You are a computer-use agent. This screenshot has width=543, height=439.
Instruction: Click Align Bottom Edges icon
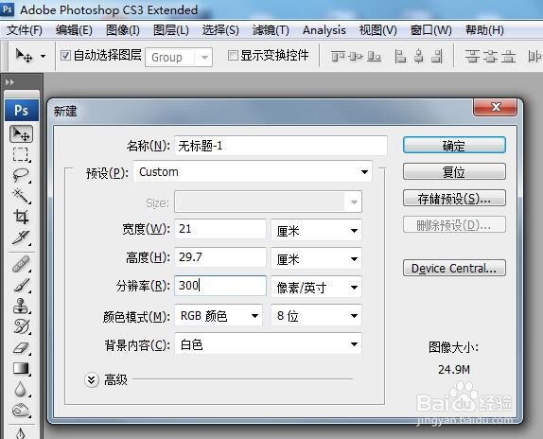click(x=374, y=56)
